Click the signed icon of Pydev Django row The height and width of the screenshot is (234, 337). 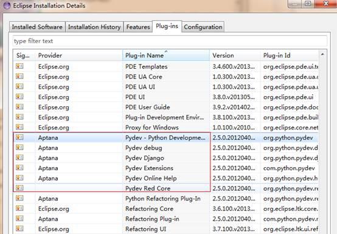tap(19, 157)
